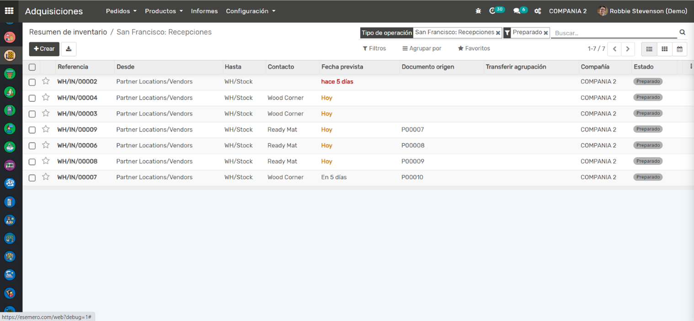Viewport: 694px width, 321px height.
Task: Click the debug bug icon
Action: (x=478, y=11)
